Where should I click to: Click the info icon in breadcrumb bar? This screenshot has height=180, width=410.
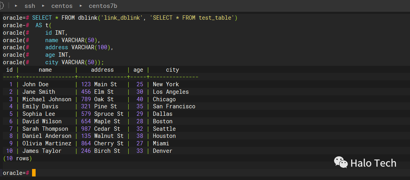click(x=2, y=6)
